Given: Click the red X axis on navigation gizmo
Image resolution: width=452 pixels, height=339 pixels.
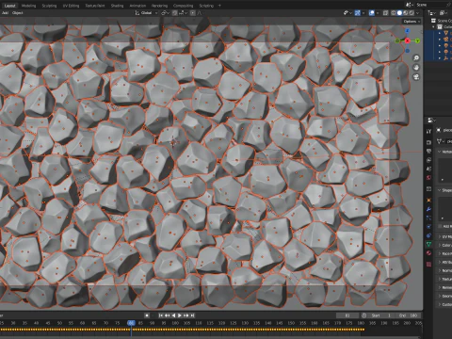Looking at the screenshot, I should coord(408,40).
